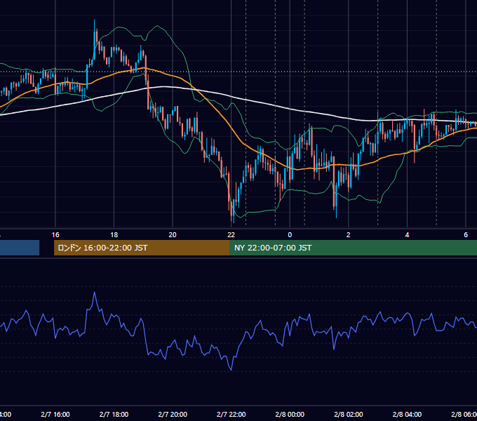477x421 pixels.
Task: Click the 0 hour label on price chart axis
Action: (x=290, y=235)
